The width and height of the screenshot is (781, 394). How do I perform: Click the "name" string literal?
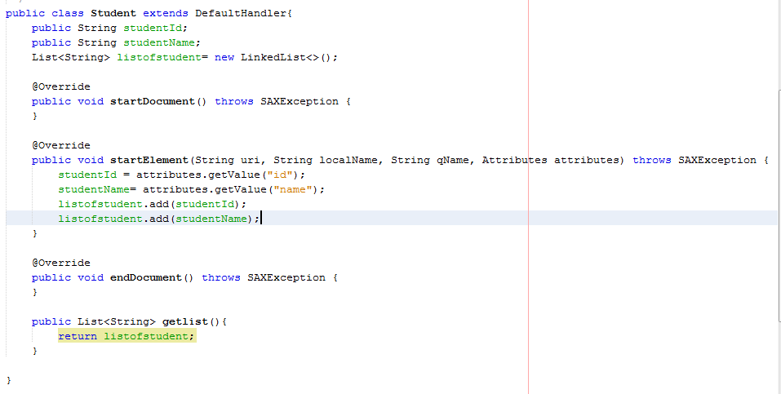point(292,190)
